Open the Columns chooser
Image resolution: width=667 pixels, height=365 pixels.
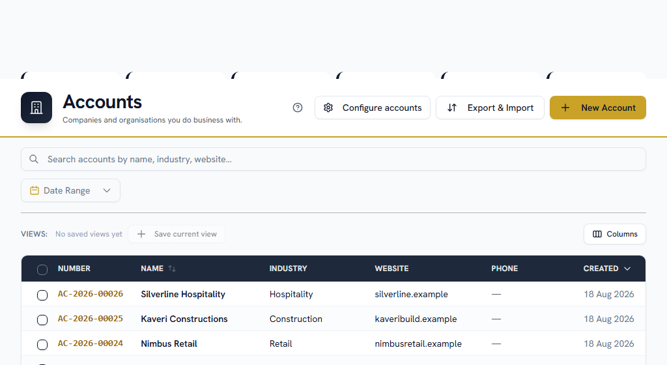point(615,234)
